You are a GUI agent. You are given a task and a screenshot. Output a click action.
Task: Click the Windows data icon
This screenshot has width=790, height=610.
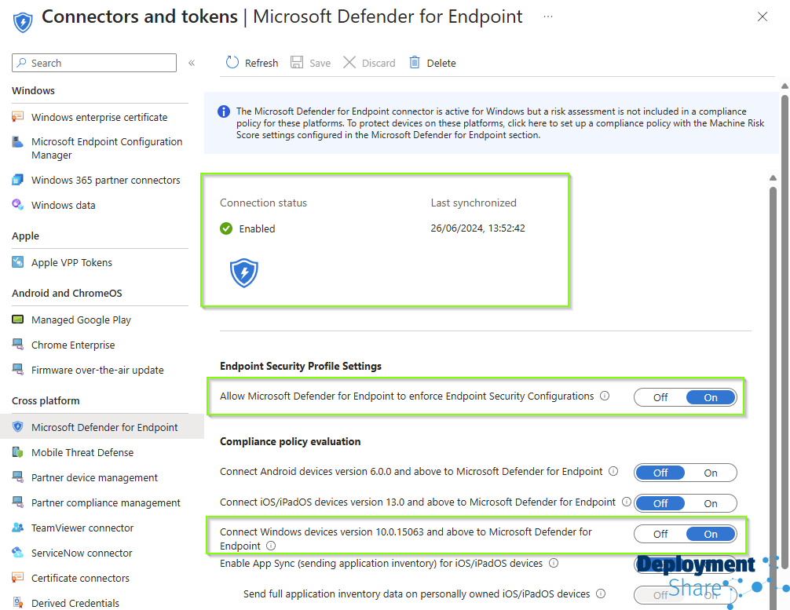(x=18, y=205)
